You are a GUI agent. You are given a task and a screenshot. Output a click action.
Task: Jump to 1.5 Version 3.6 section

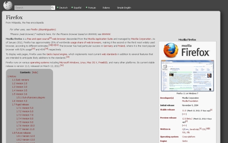(x=19, y=94)
